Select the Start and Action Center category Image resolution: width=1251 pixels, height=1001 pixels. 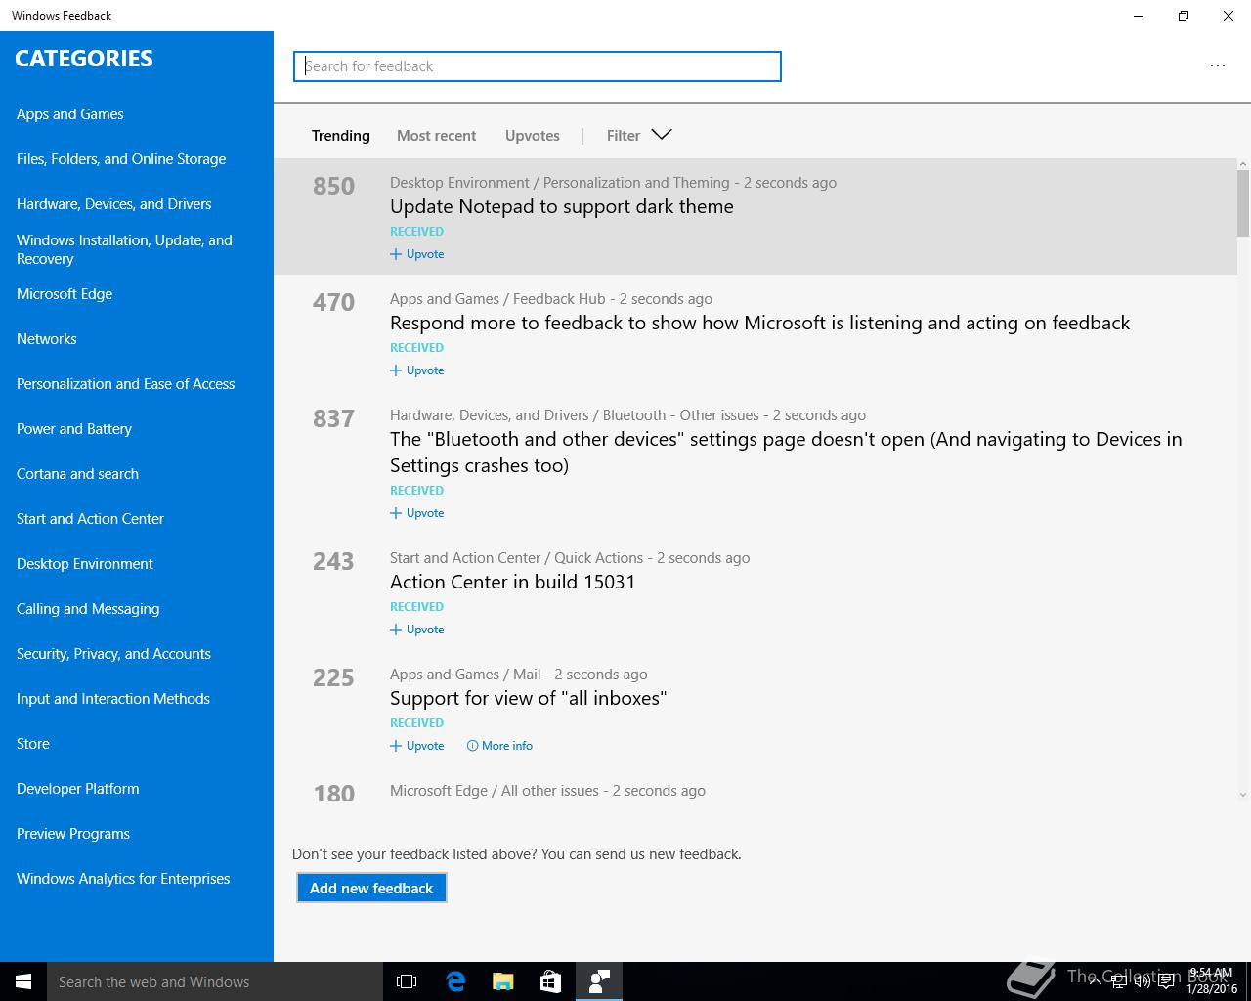click(91, 519)
